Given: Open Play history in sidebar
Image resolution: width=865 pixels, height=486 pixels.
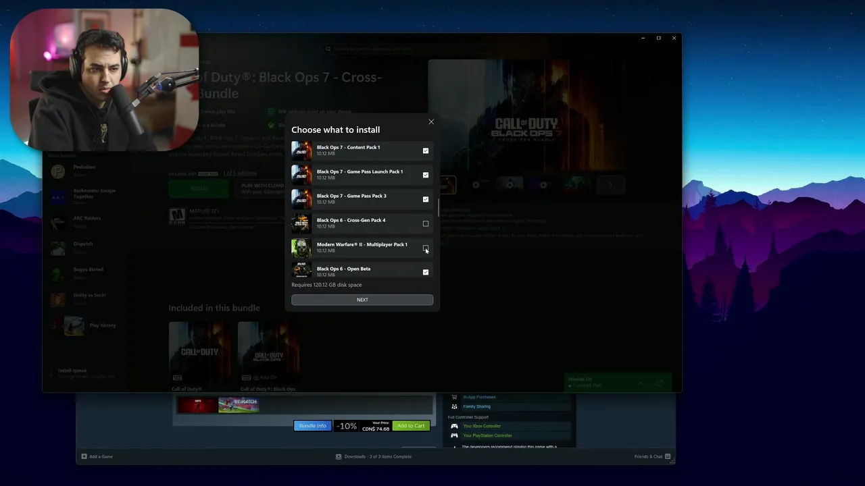Looking at the screenshot, I should point(83,325).
